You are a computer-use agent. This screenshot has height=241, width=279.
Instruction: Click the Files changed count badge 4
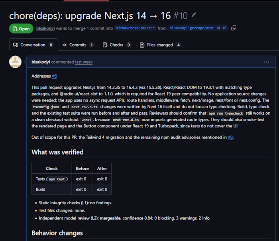[x=179, y=45]
